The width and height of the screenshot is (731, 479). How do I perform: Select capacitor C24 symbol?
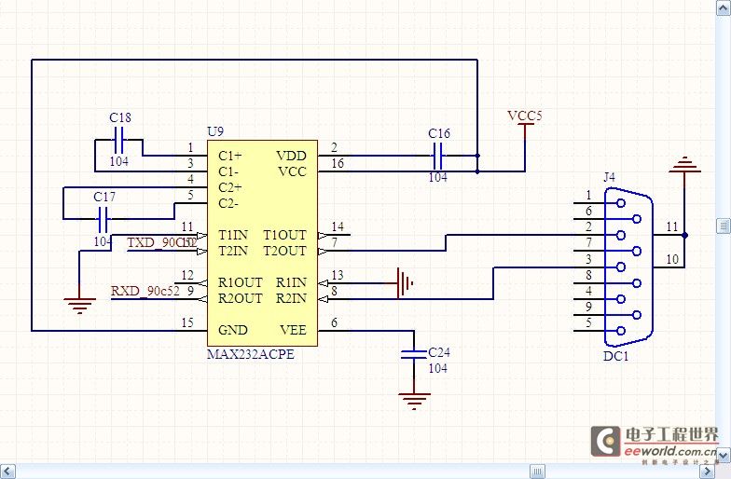pyautogui.click(x=414, y=354)
